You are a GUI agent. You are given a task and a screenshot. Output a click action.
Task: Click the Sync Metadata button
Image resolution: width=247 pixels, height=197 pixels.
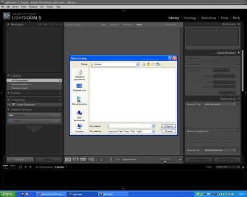click(199, 160)
